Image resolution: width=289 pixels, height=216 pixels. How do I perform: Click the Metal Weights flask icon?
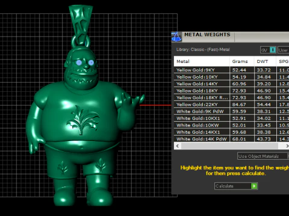click(176, 37)
